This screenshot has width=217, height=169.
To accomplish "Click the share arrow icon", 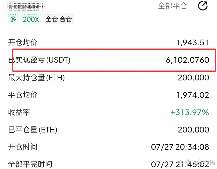I will 203,6.
